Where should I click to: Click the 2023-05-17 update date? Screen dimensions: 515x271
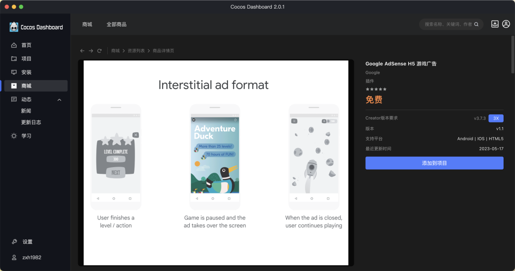(491, 149)
